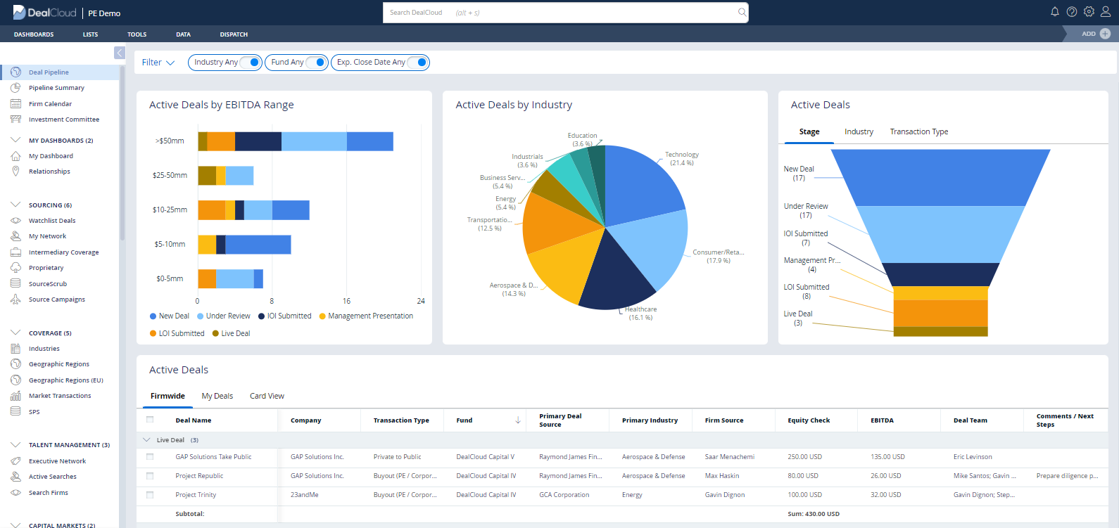Click the Source Campaigns icon

pyautogui.click(x=15, y=300)
